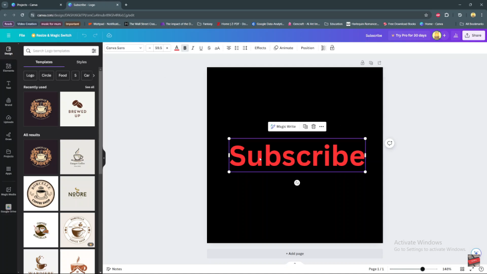Select the Text tool in the sidebar
Viewport: 487px width, 274px height.
[x=8, y=85]
